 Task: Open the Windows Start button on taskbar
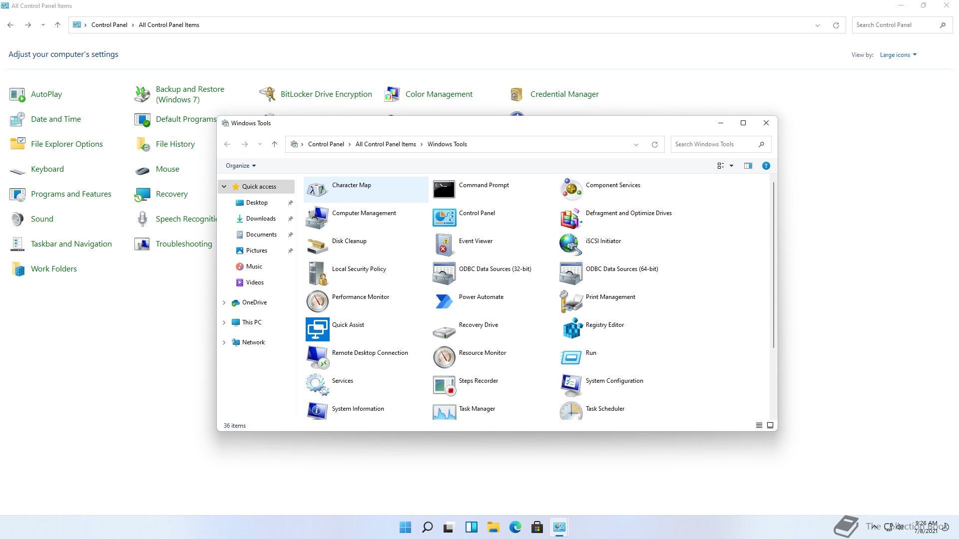(x=406, y=527)
